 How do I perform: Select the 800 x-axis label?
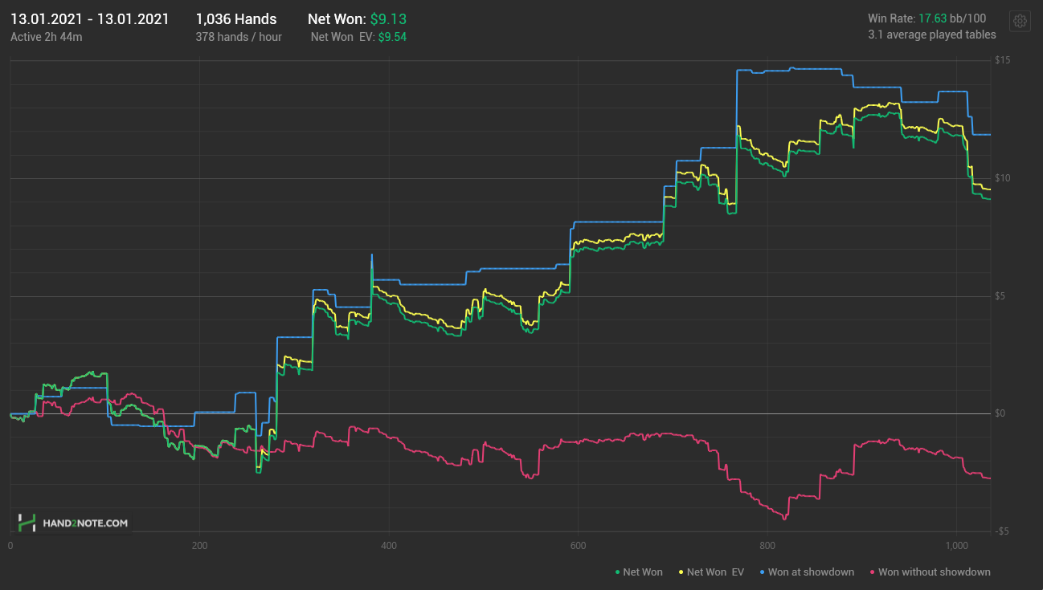[x=767, y=546]
